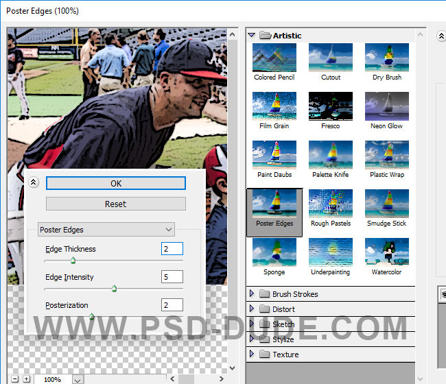
Task: Open the 100% zoom level dropdown
Action: point(78,379)
